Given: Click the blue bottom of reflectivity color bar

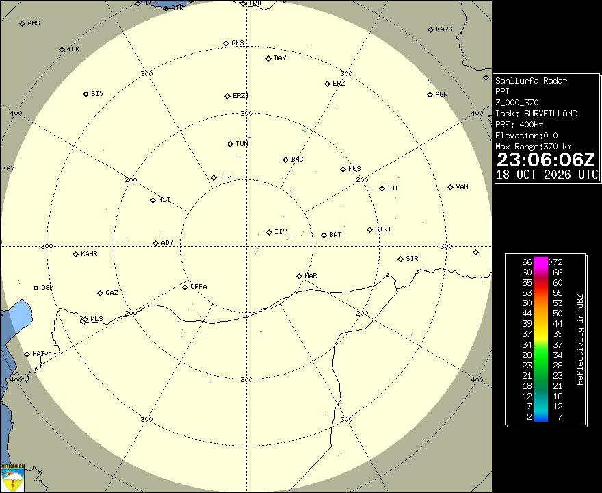Looking at the screenshot, I should coord(540,417).
